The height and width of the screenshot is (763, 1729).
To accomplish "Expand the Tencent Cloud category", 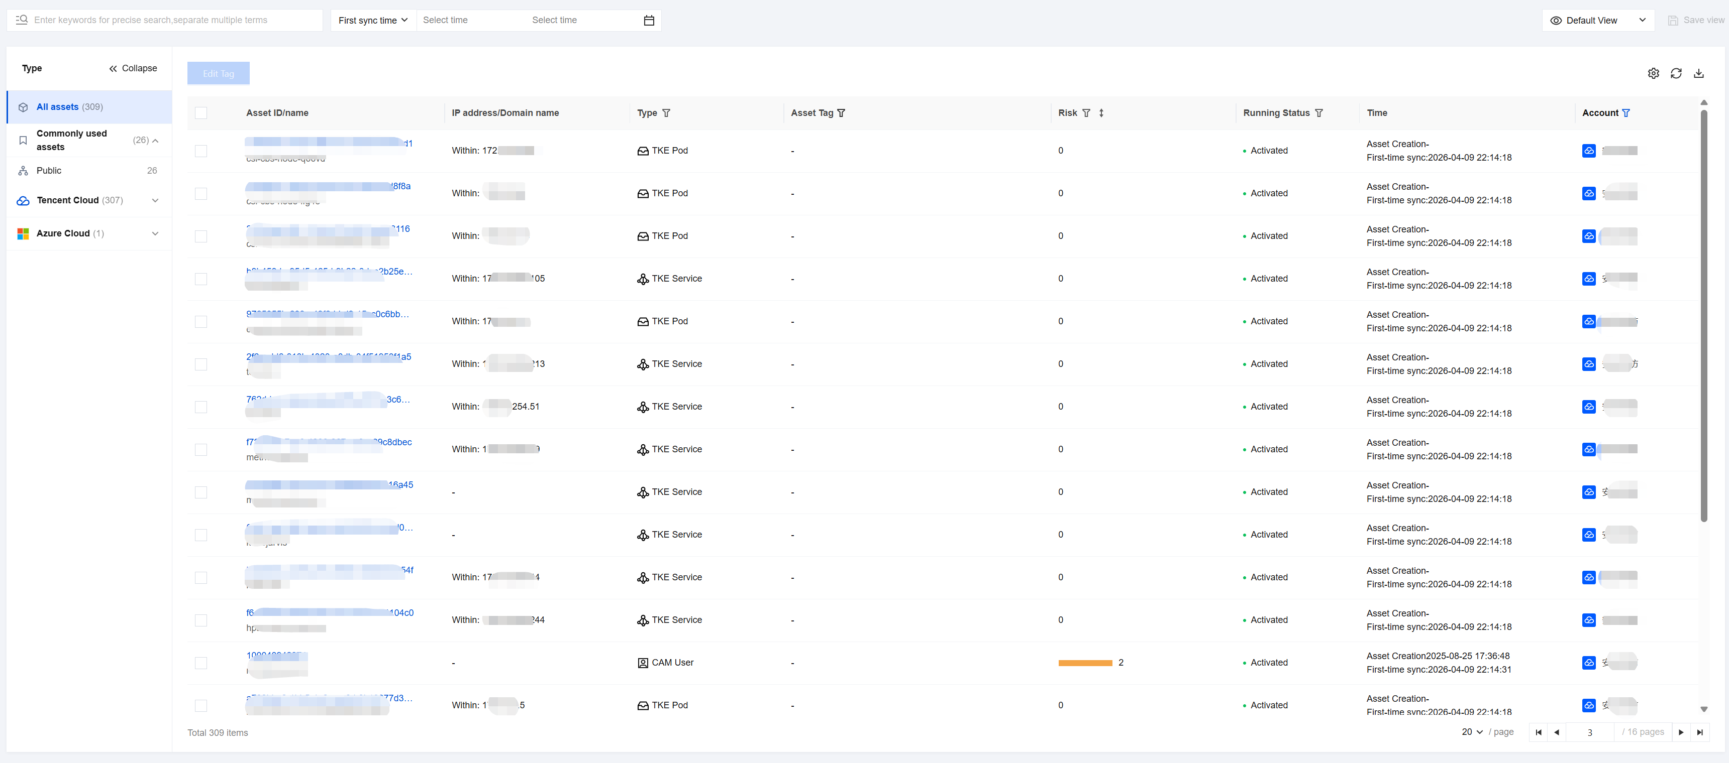I will pos(155,200).
